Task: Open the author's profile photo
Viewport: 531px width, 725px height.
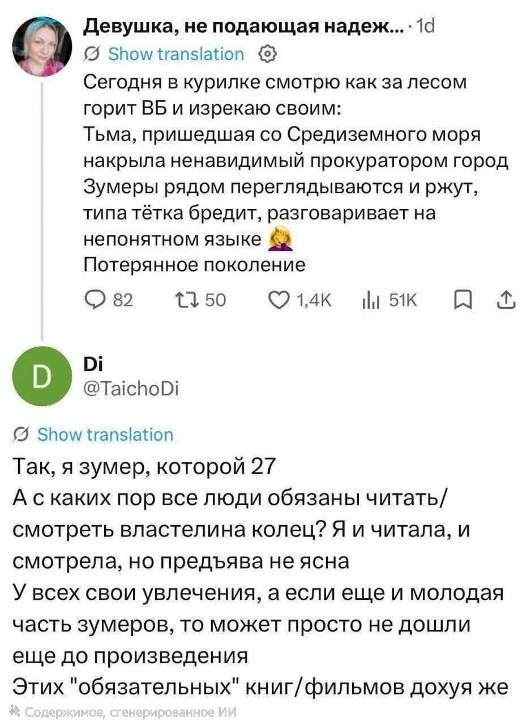Action: (x=42, y=46)
